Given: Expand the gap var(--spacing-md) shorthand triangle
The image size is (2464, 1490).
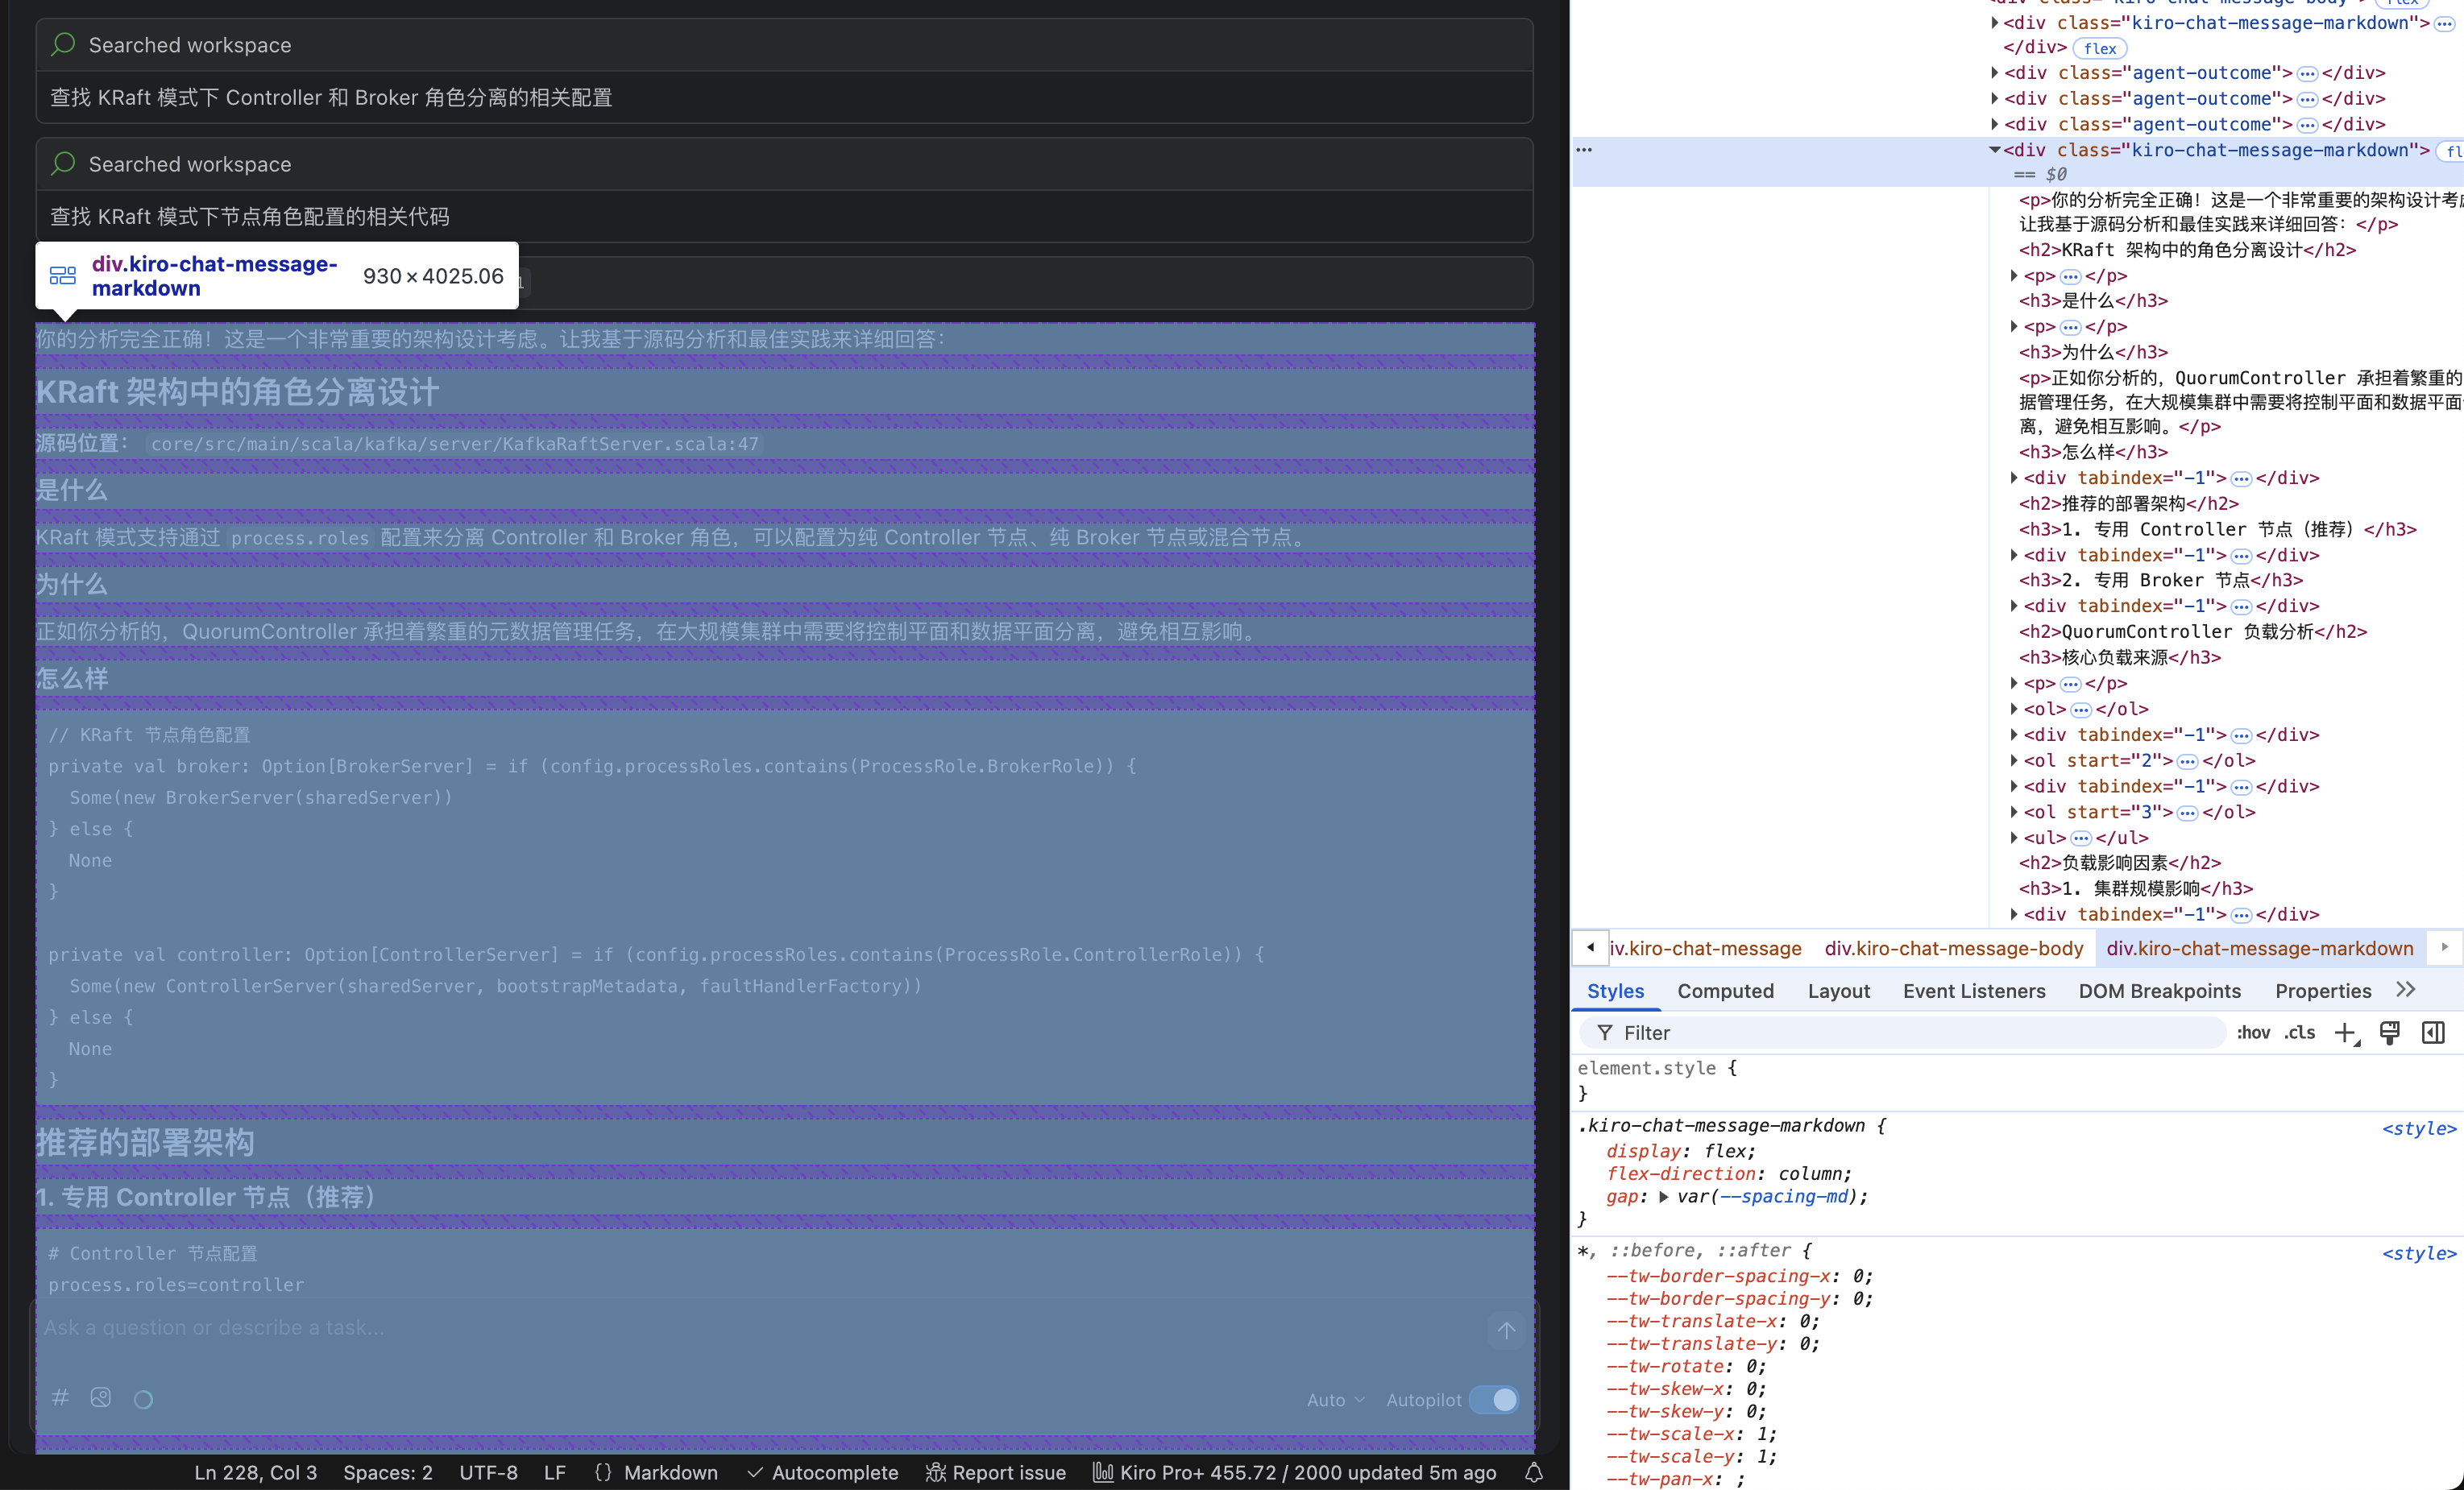Looking at the screenshot, I should [x=1663, y=1196].
